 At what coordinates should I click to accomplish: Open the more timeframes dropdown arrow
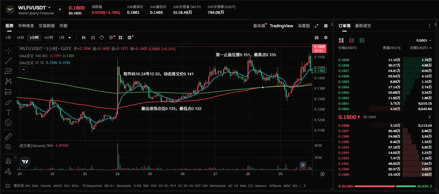click(70, 38)
